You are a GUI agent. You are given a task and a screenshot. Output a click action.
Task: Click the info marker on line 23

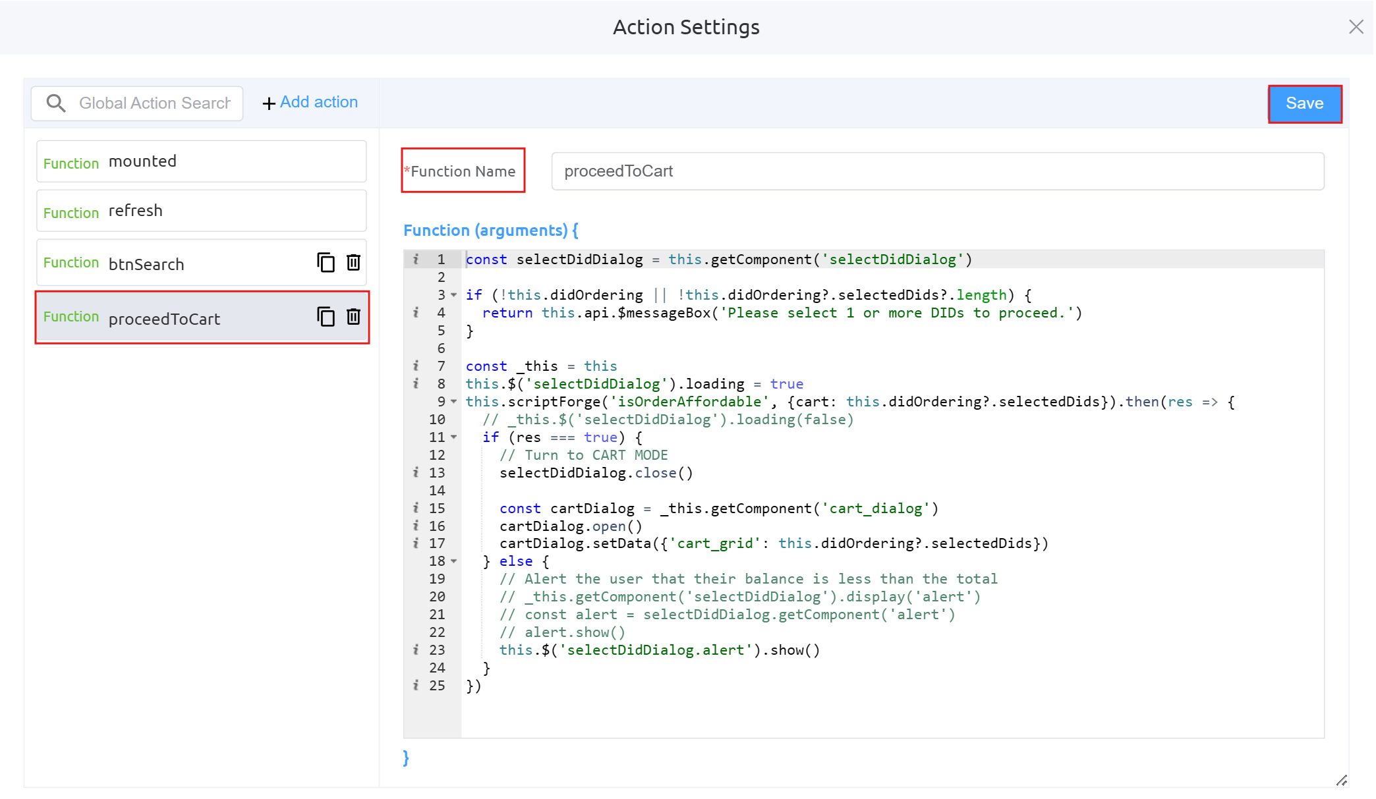pyautogui.click(x=416, y=650)
